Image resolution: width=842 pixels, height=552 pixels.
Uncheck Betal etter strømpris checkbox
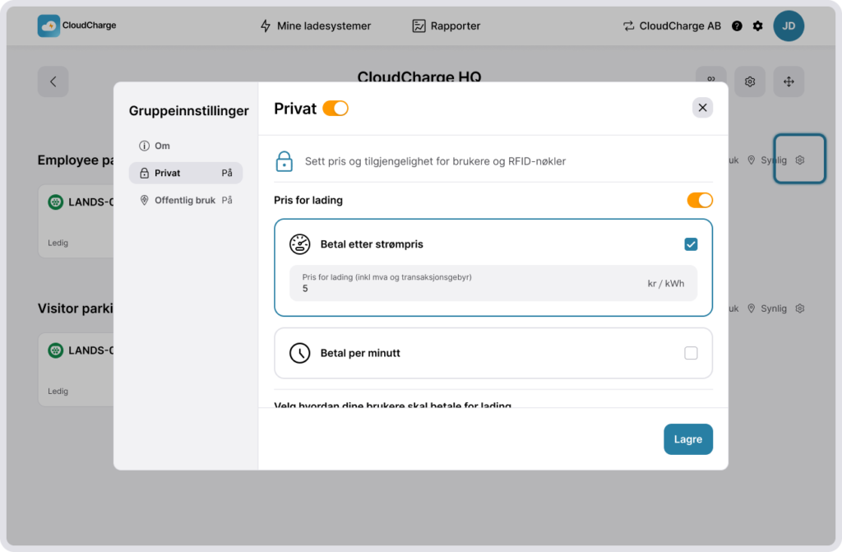691,244
